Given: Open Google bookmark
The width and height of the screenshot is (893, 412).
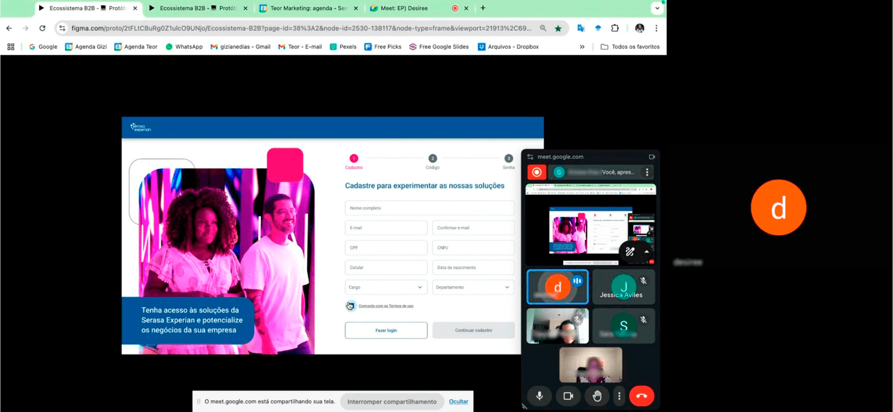Looking at the screenshot, I should click(x=43, y=47).
